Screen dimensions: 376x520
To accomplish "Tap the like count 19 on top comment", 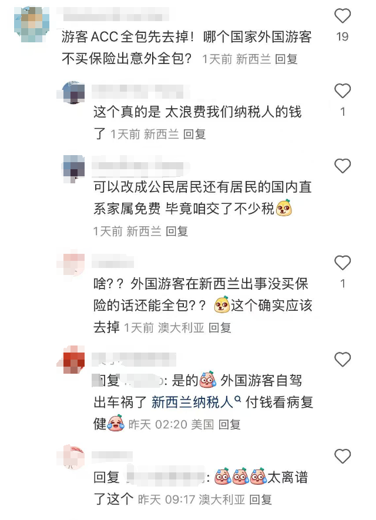I will (343, 36).
